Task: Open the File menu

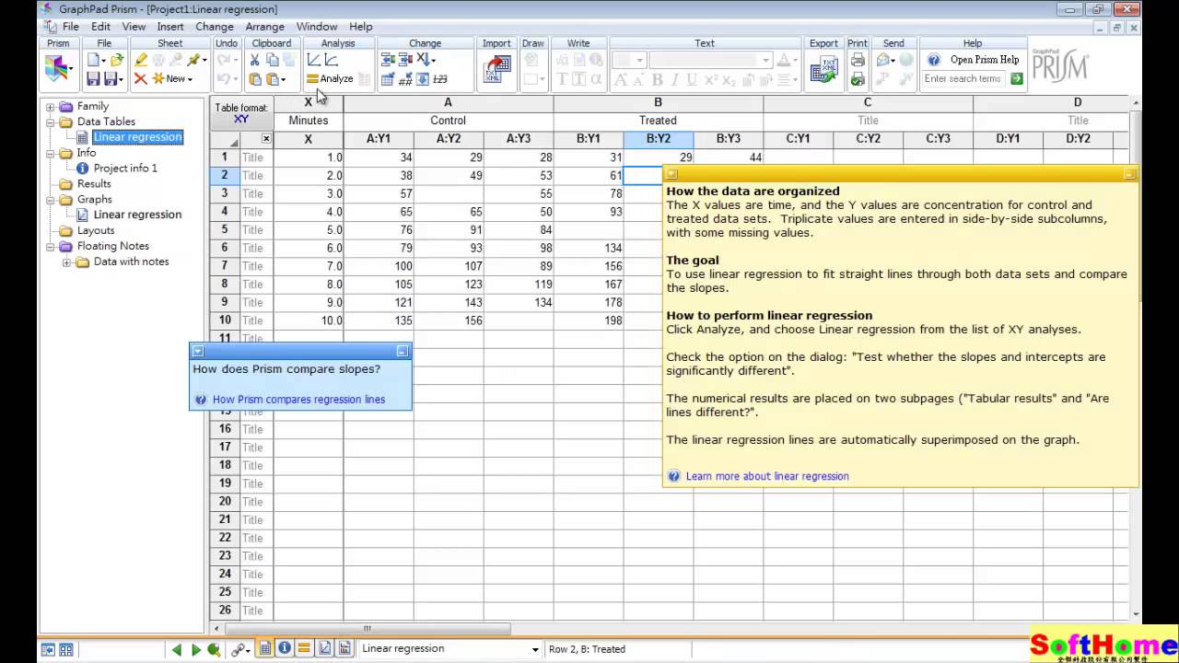Action: pyautogui.click(x=71, y=27)
